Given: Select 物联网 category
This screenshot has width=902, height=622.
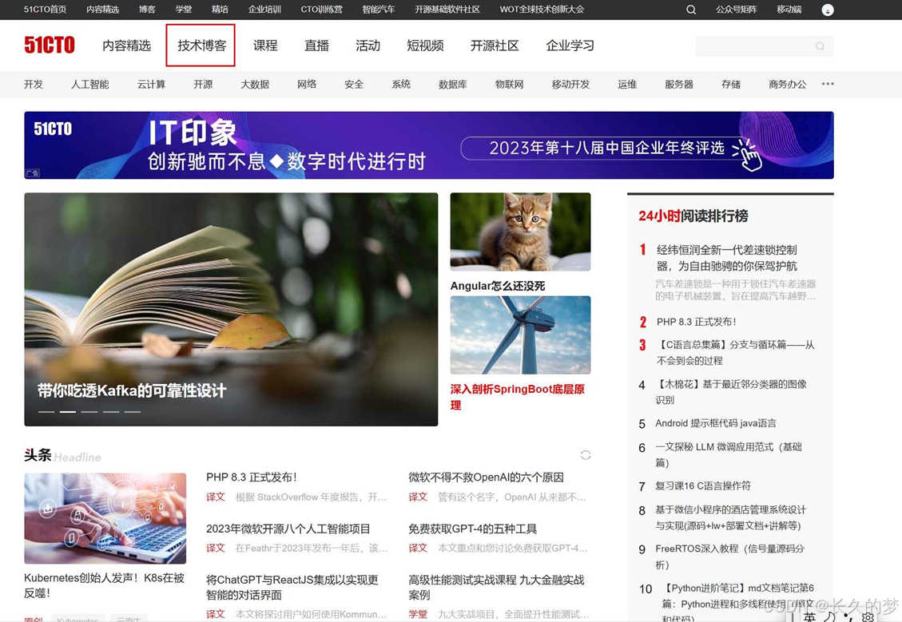Looking at the screenshot, I should (509, 84).
